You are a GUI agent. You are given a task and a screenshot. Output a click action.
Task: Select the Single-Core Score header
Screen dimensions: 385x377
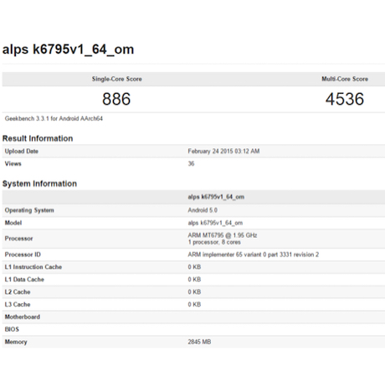point(117,79)
